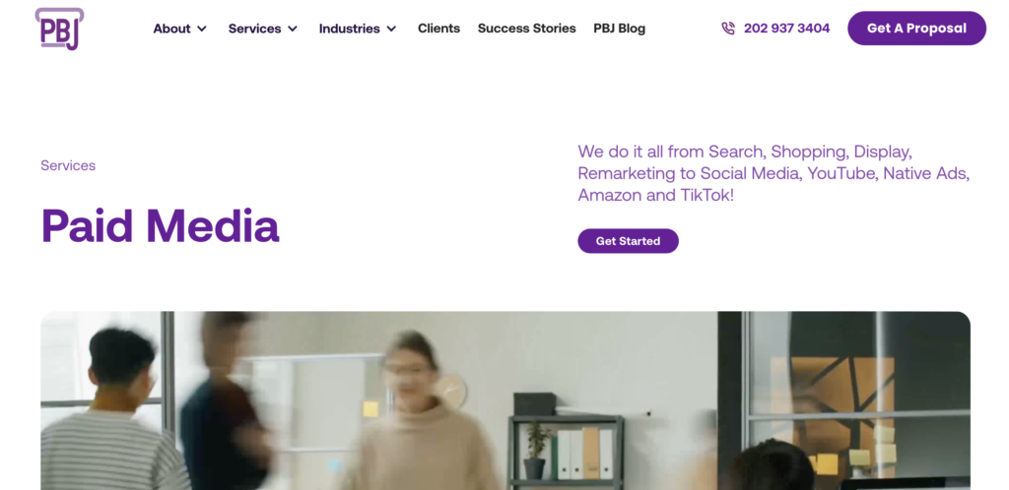Open the Success Stories page
Viewport: 1009px width, 490px height.
(x=527, y=29)
